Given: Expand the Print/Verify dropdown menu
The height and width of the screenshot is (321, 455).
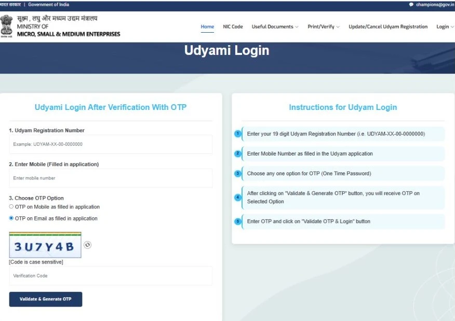Looking at the screenshot, I should [323, 26].
